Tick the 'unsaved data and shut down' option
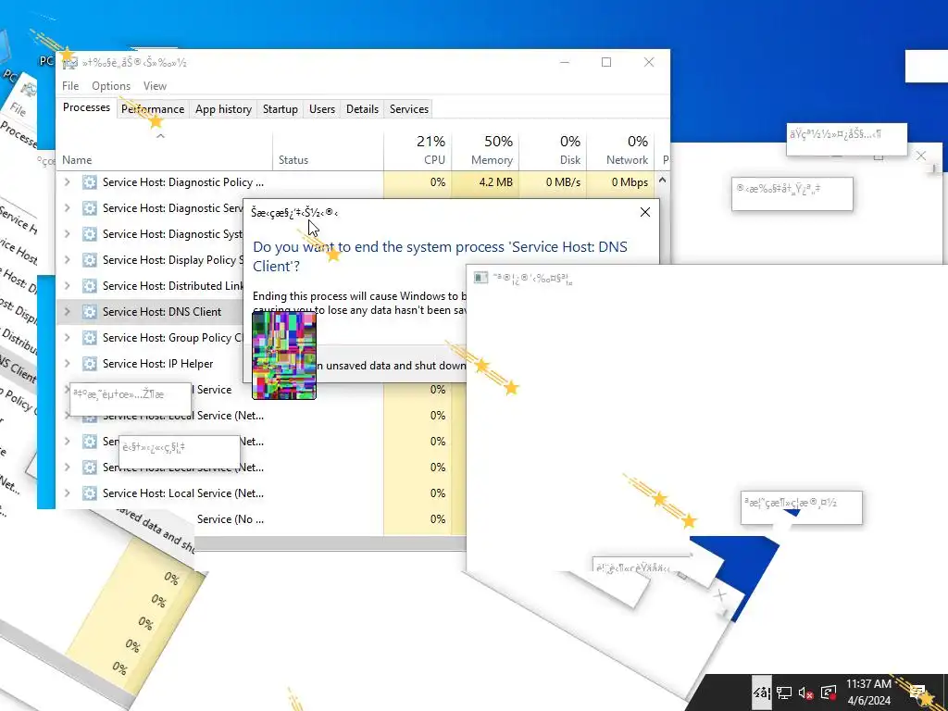This screenshot has width=948, height=711. pos(391,365)
